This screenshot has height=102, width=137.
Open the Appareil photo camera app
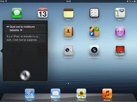pyautogui.click(x=94, y=50)
